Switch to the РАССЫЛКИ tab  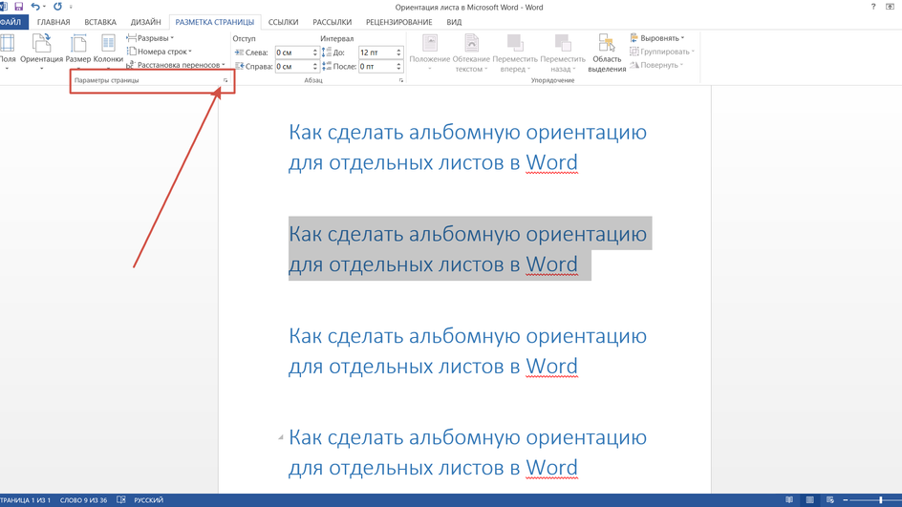tap(332, 22)
